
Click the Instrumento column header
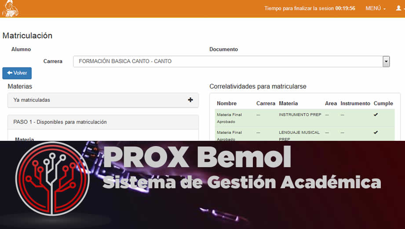(x=355, y=104)
